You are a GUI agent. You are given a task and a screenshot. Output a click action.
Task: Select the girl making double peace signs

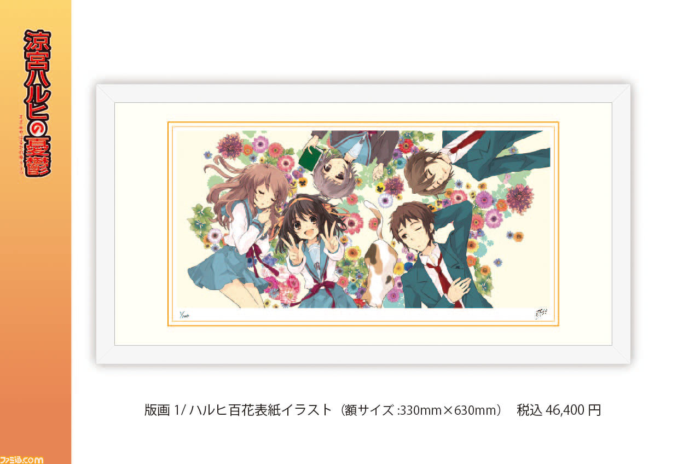(314, 250)
